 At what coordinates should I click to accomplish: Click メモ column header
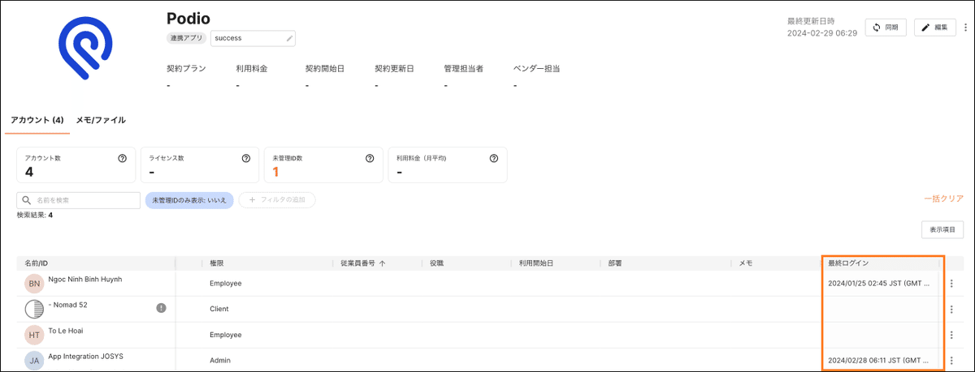746,263
